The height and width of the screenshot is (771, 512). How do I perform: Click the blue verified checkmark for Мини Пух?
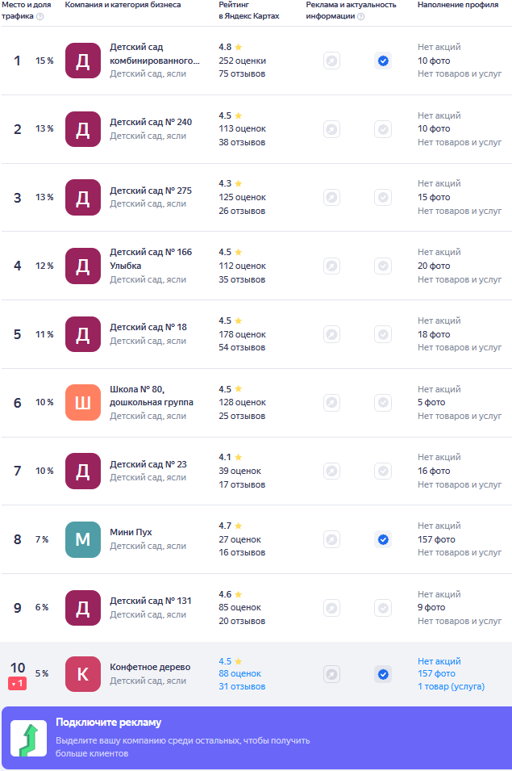[383, 539]
